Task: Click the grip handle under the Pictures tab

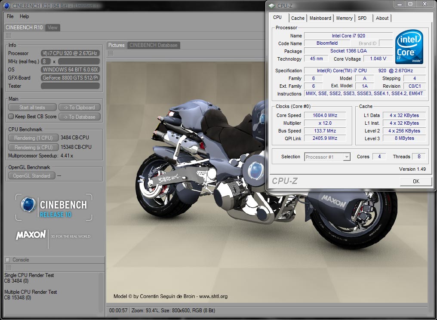Action: (111, 53)
